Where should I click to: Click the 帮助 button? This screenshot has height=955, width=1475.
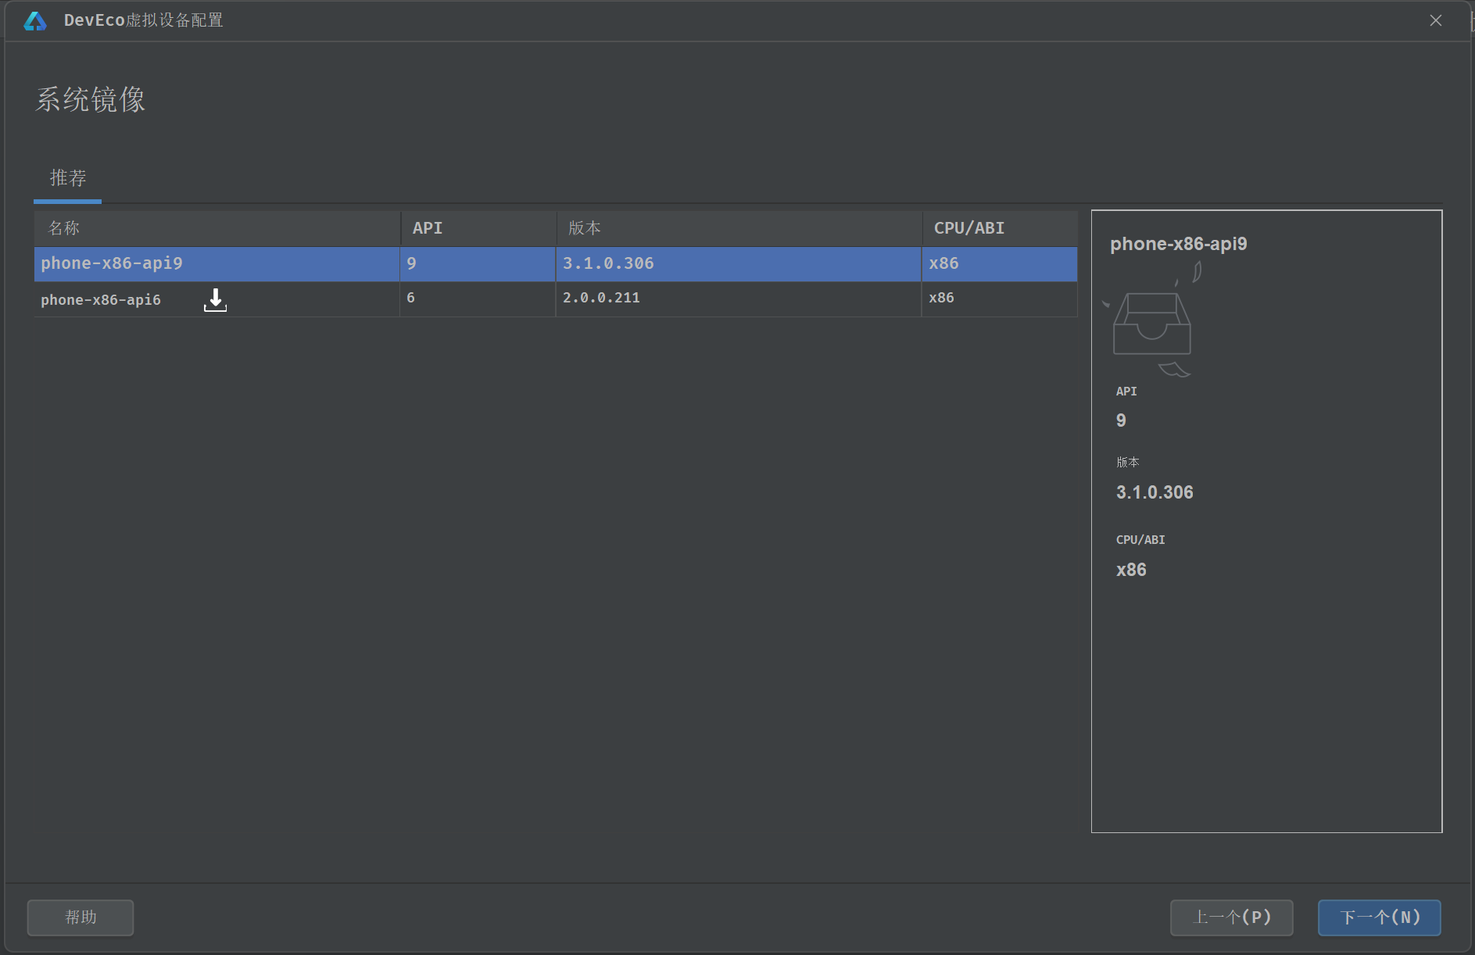[81, 917]
